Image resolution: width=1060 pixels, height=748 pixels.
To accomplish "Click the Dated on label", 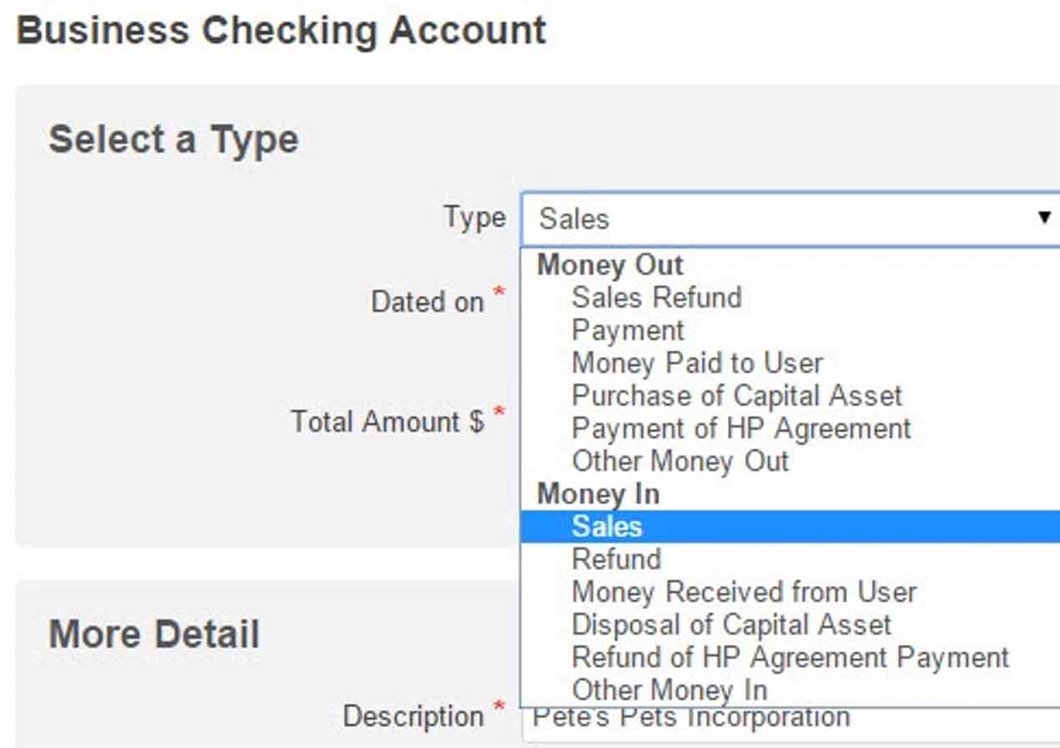I will (x=427, y=301).
